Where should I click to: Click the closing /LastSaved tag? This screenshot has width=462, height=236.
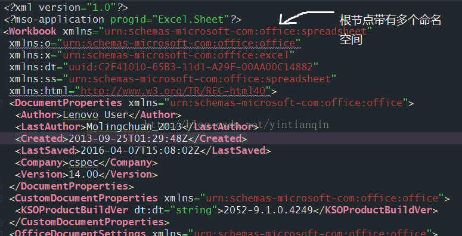(x=235, y=151)
